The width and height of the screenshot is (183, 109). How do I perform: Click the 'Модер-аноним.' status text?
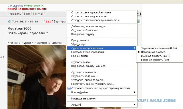click(x=34, y=6)
